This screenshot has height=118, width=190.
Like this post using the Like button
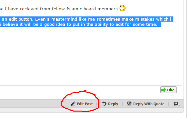[x=168, y=90]
